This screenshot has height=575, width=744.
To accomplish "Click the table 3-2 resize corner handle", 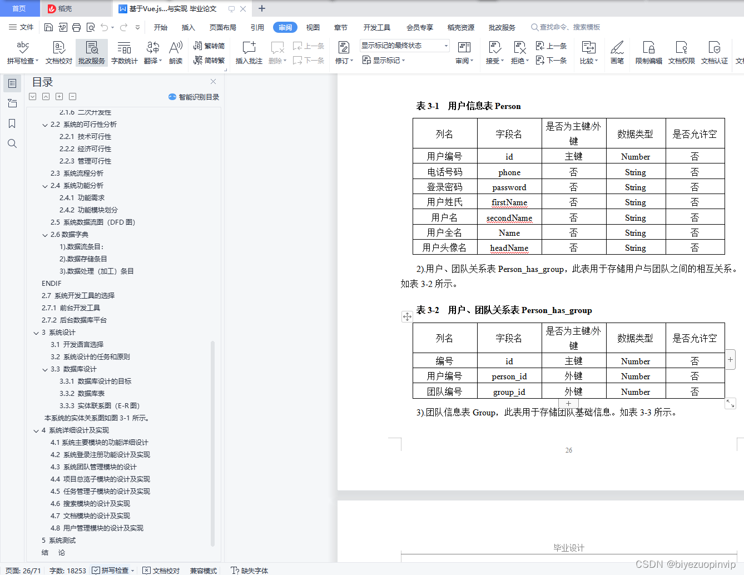I will tap(730, 403).
